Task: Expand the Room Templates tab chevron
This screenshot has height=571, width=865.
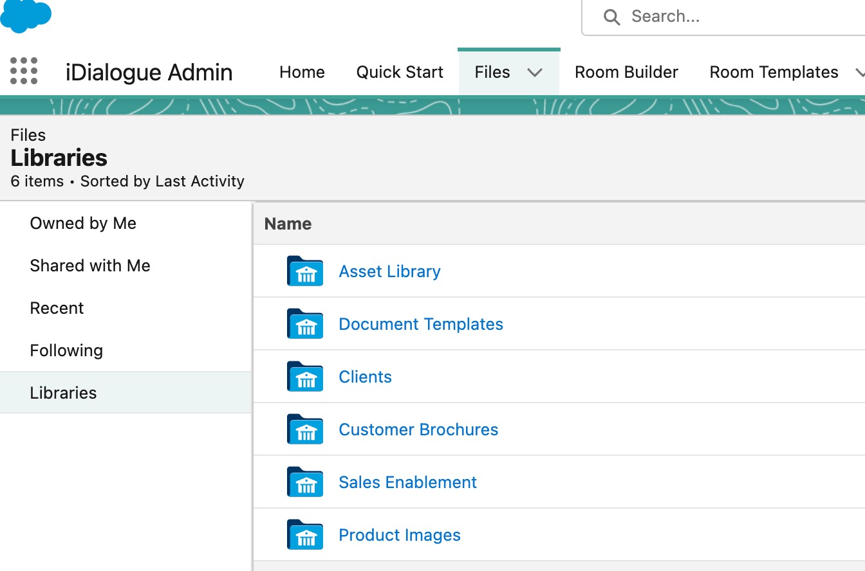Action: click(860, 73)
